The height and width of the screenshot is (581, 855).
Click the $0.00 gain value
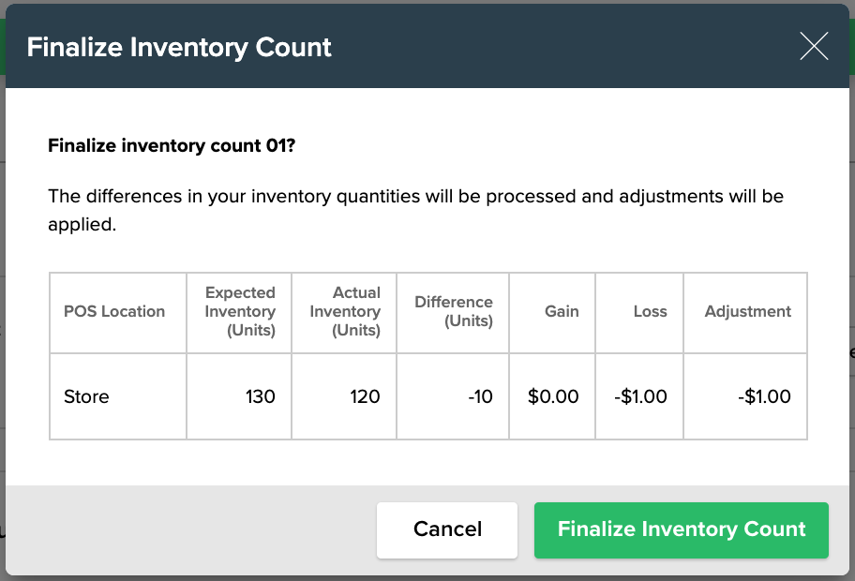553,396
